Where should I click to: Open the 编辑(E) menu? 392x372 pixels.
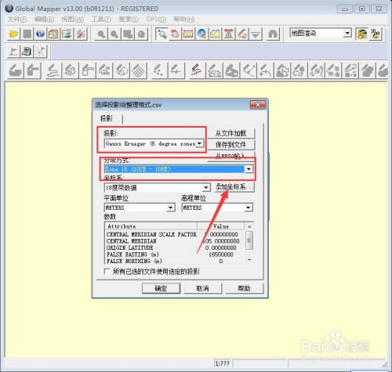coord(44,20)
